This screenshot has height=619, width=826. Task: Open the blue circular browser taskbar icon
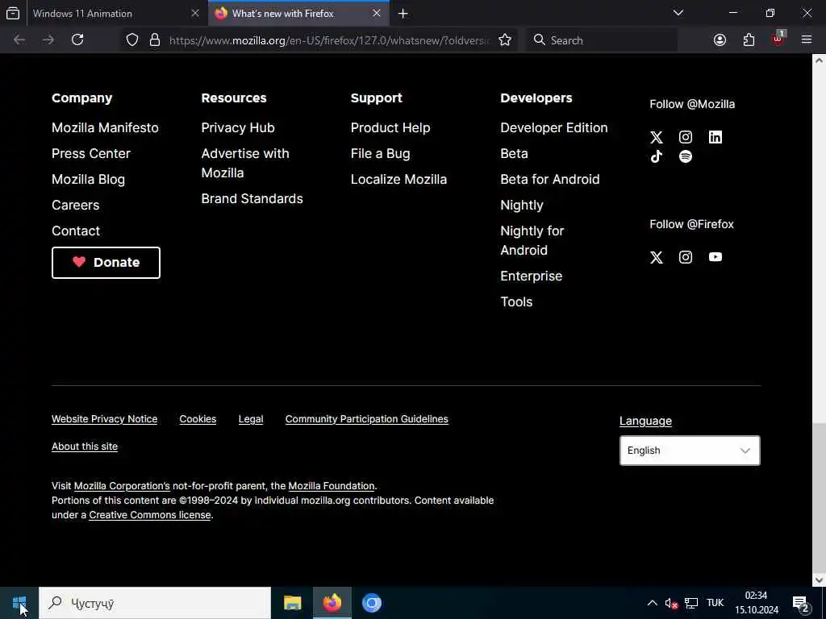coord(371,603)
